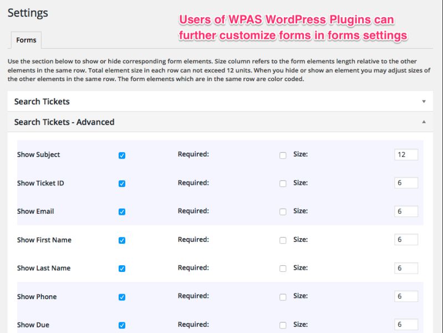Click the Settings page heading

28,13
